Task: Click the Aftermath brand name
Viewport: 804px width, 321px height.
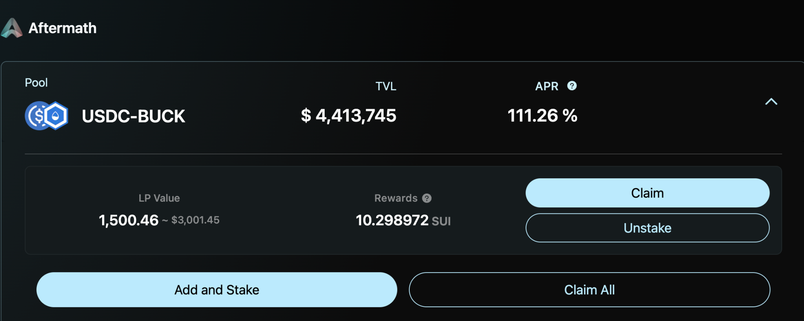Action: pyautogui.click(x=62, y=28)
